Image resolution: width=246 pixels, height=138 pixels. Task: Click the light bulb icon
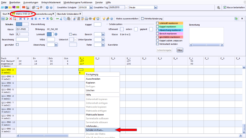[x=104, y=19]
